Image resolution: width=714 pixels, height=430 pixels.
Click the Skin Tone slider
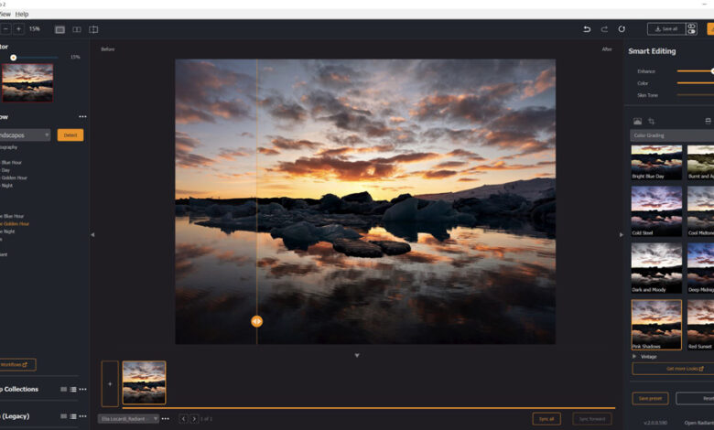point(696,94)
